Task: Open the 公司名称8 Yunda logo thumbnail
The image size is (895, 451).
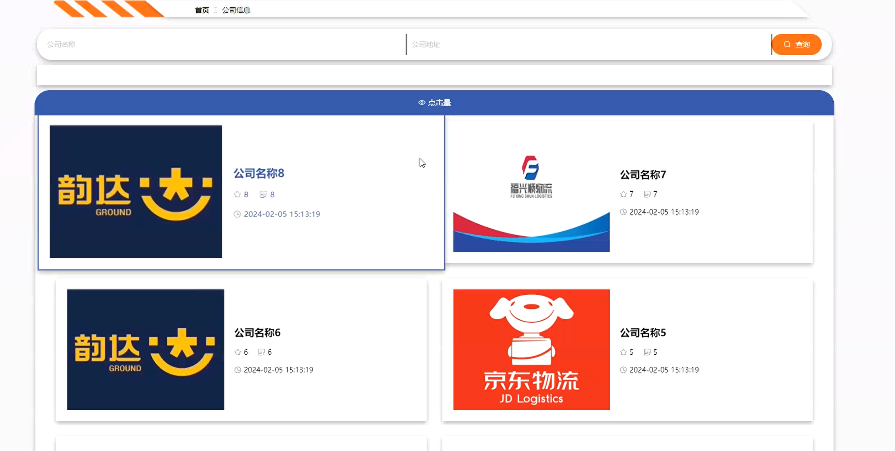Action: tap(136, 192)
